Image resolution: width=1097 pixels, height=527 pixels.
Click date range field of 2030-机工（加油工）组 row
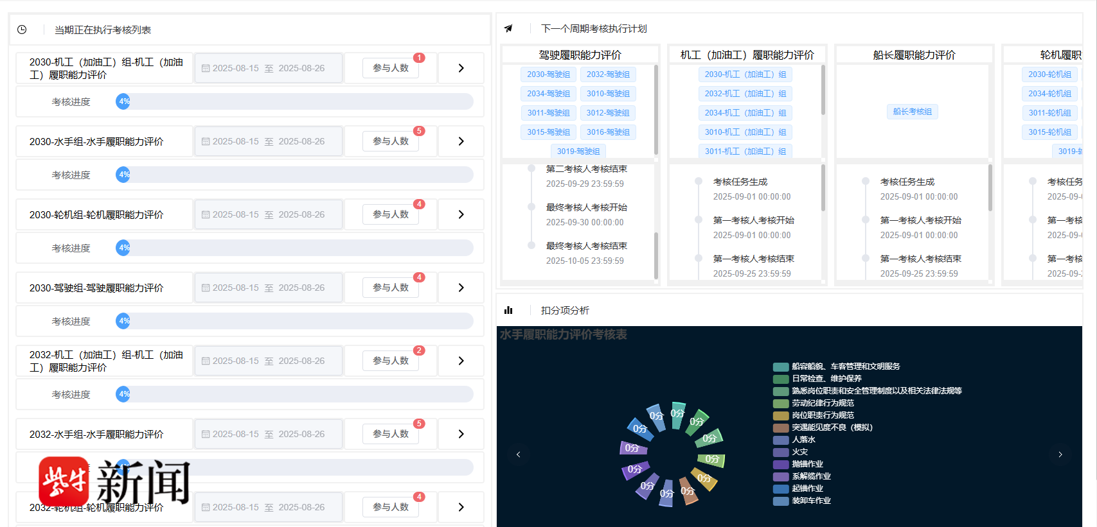point(269,68)
